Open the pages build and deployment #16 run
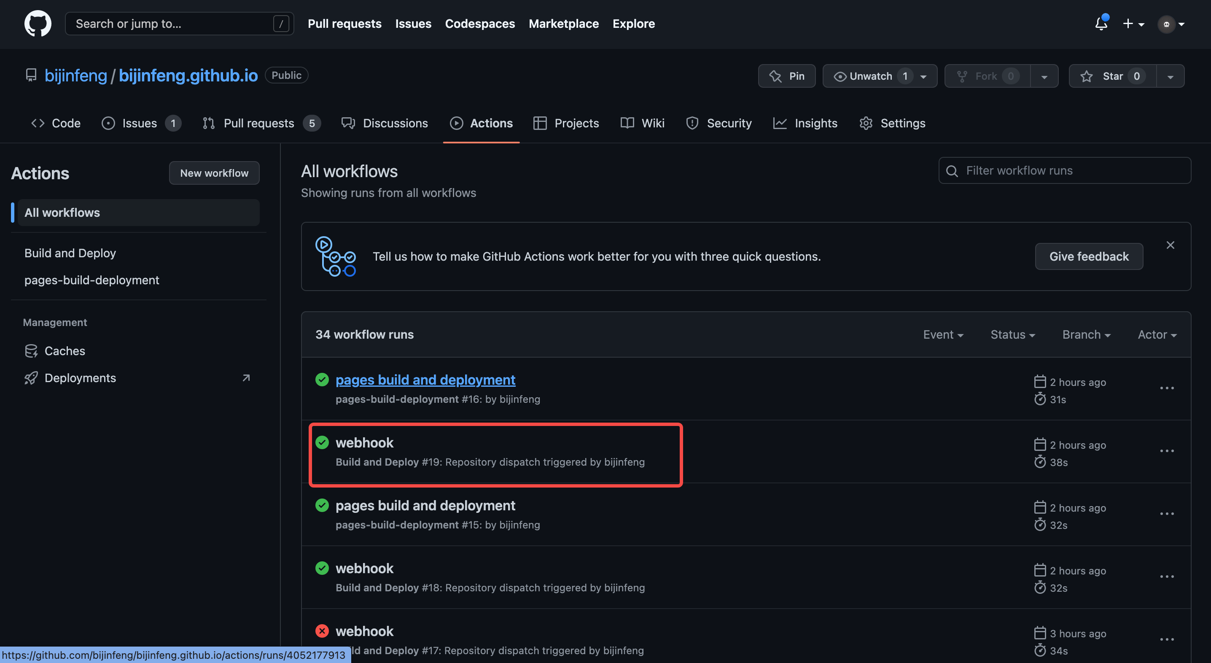Viewport: 1211px width, 663px height. [425, 380]
